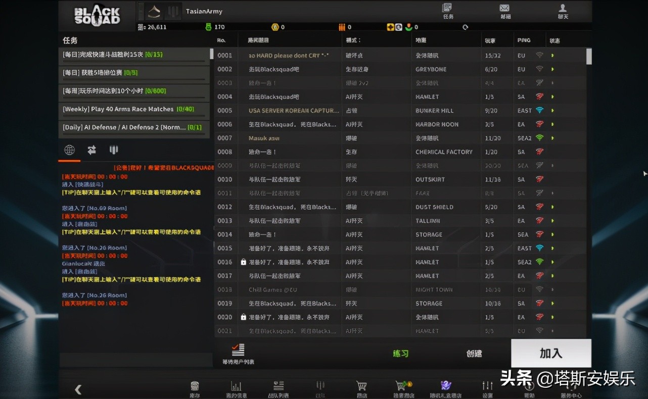The image size is (648, 399).
Task: Open the shop via shopping cart icon
Action: point(361,386)
